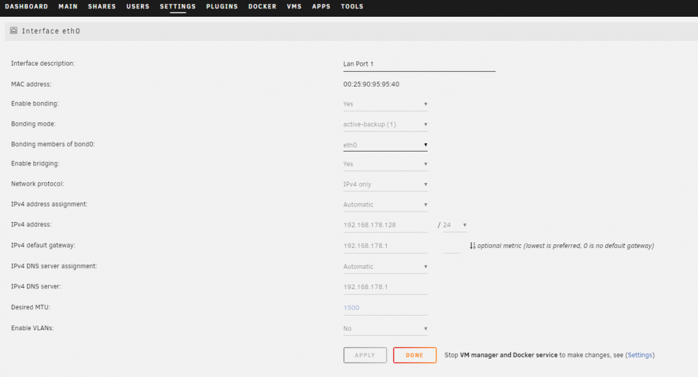
Task: Switch to the Shares tab
Action: (x=102, y=7)
